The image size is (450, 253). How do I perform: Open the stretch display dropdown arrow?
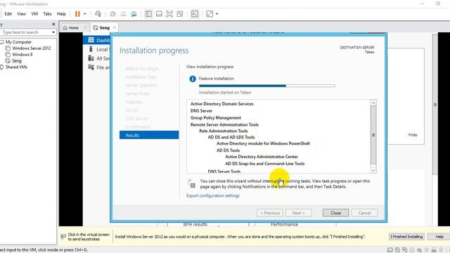click(x=217, y=14)
